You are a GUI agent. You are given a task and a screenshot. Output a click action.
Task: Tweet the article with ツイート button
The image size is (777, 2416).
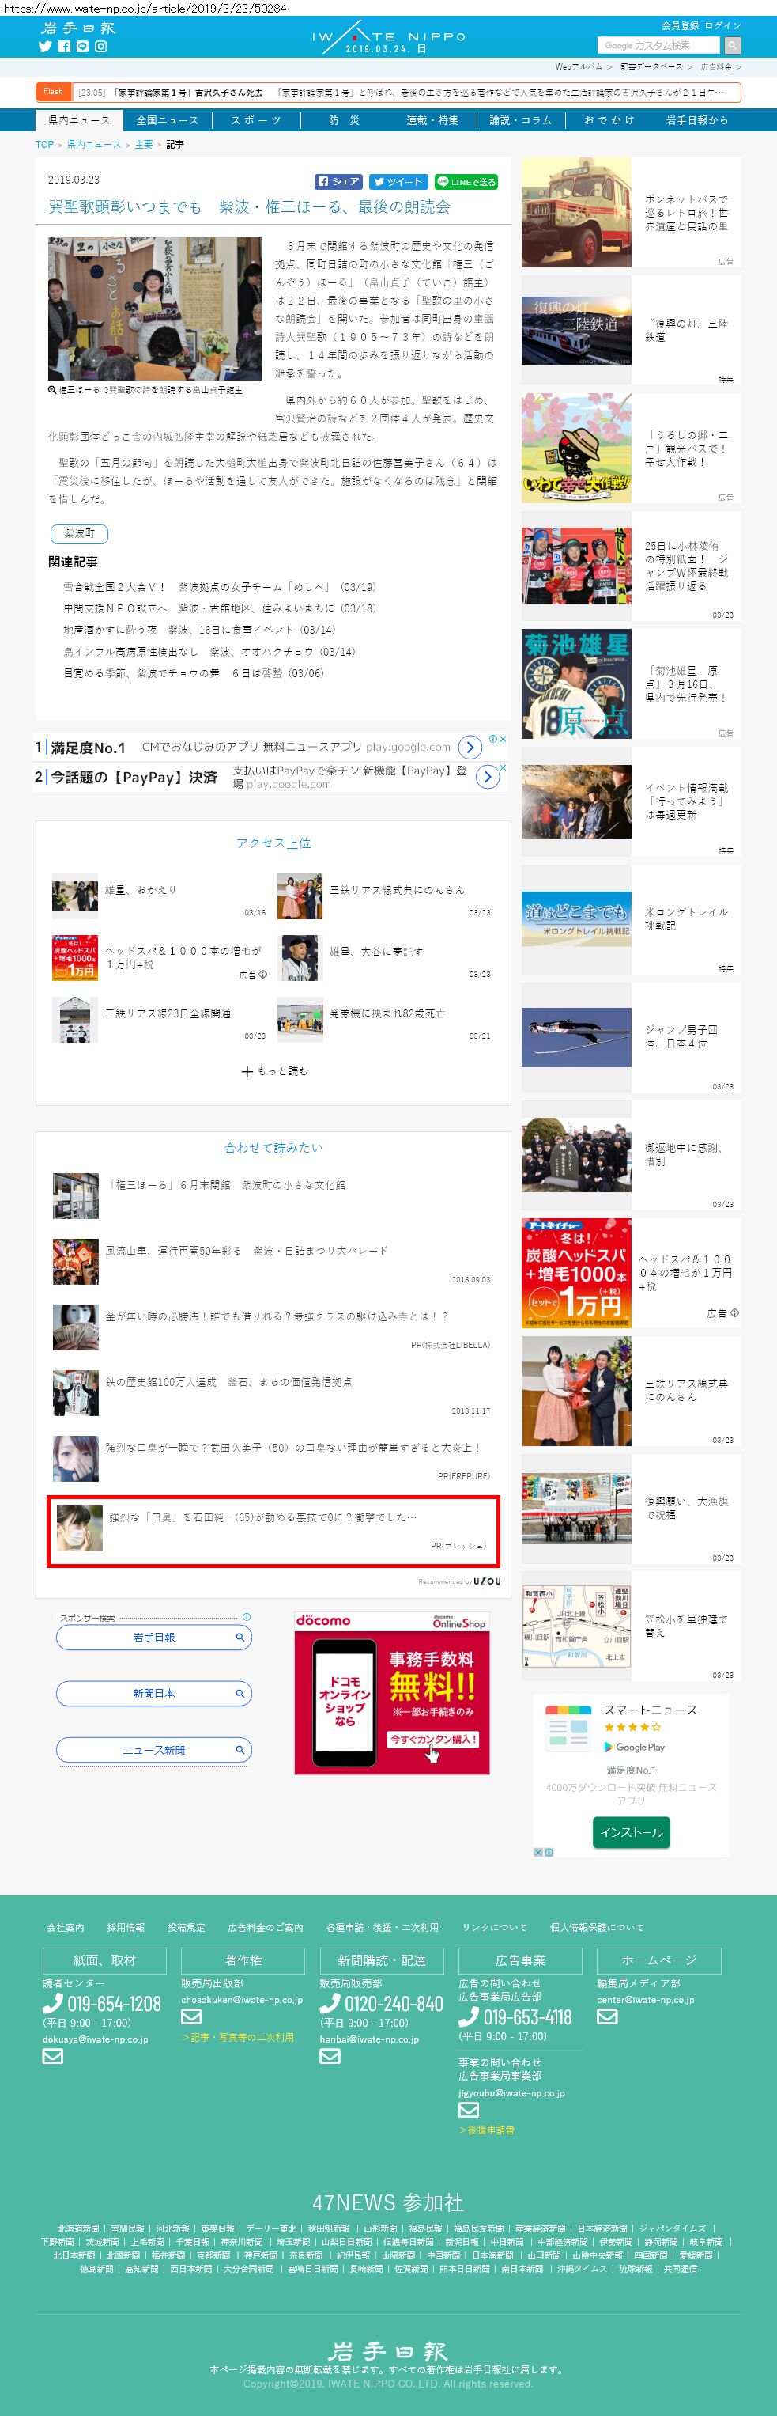coord(398,182)
